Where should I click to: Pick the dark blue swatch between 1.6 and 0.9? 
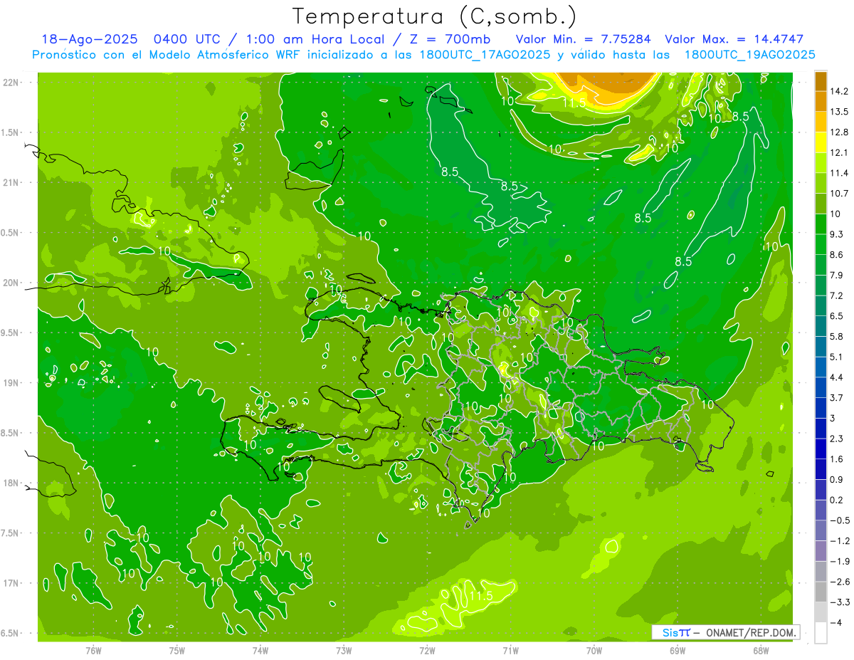[x=821, y=469]
